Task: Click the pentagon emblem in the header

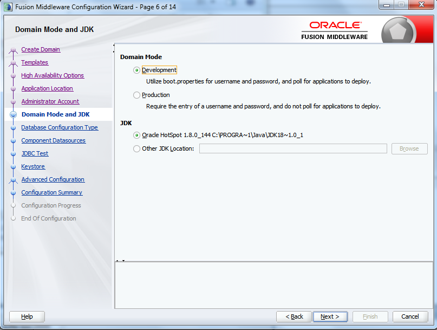Action: pyautogui.click(x=397, y=31)
